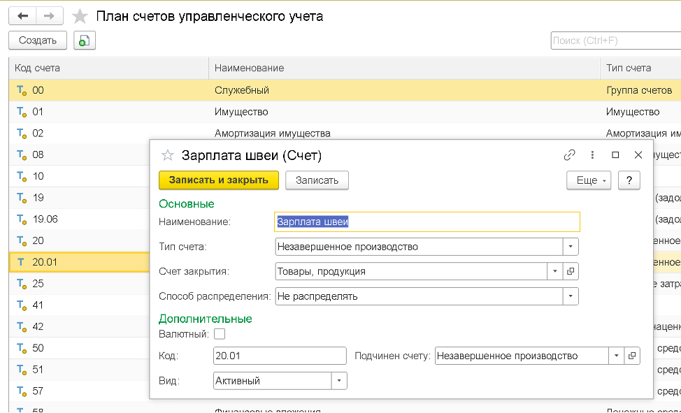Screen dimensions: 681x413
Task: Click into the Наименование text field
Action: click(426, 222)
